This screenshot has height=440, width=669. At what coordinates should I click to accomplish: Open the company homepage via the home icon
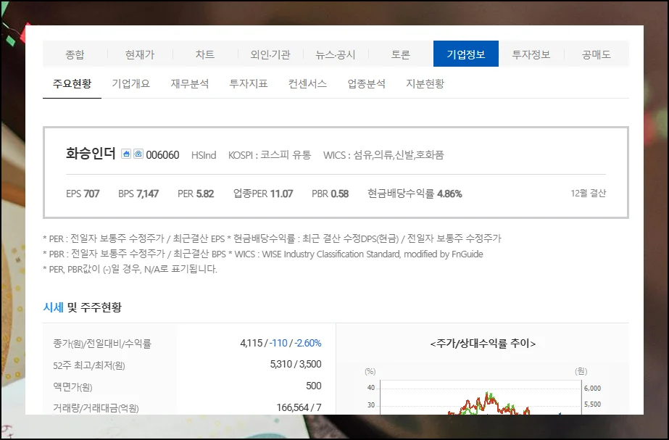(x=126, y=154)
